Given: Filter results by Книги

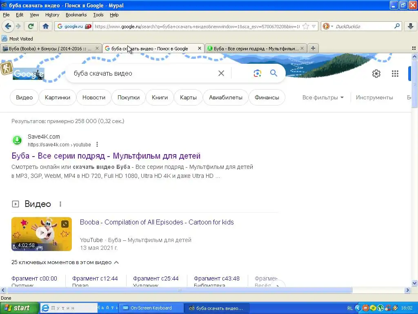Looking at the screenshot, I should (160, 97).
